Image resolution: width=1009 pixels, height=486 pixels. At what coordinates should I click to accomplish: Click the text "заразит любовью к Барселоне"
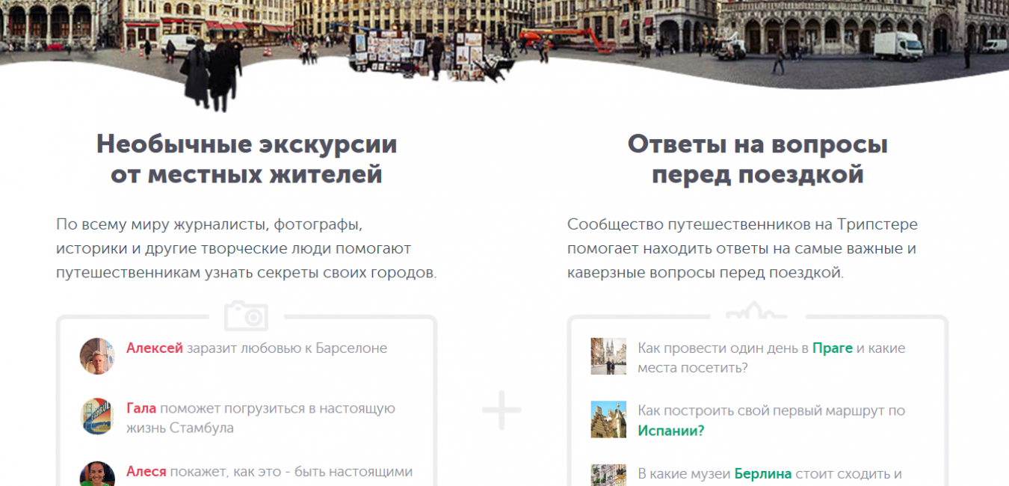tap(287, 348)
